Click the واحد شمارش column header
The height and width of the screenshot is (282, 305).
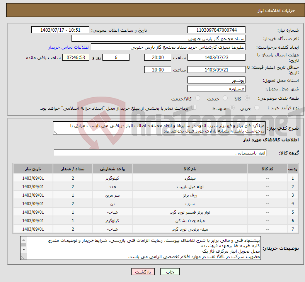112,169
